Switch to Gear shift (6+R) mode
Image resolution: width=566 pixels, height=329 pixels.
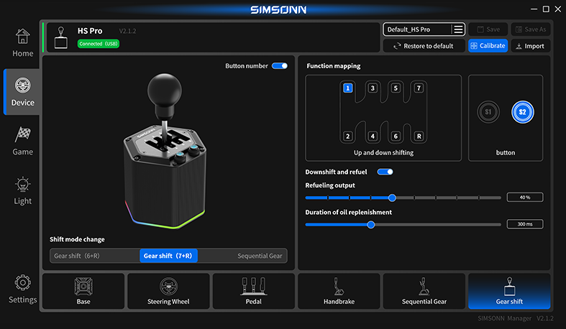click(77, 256)
